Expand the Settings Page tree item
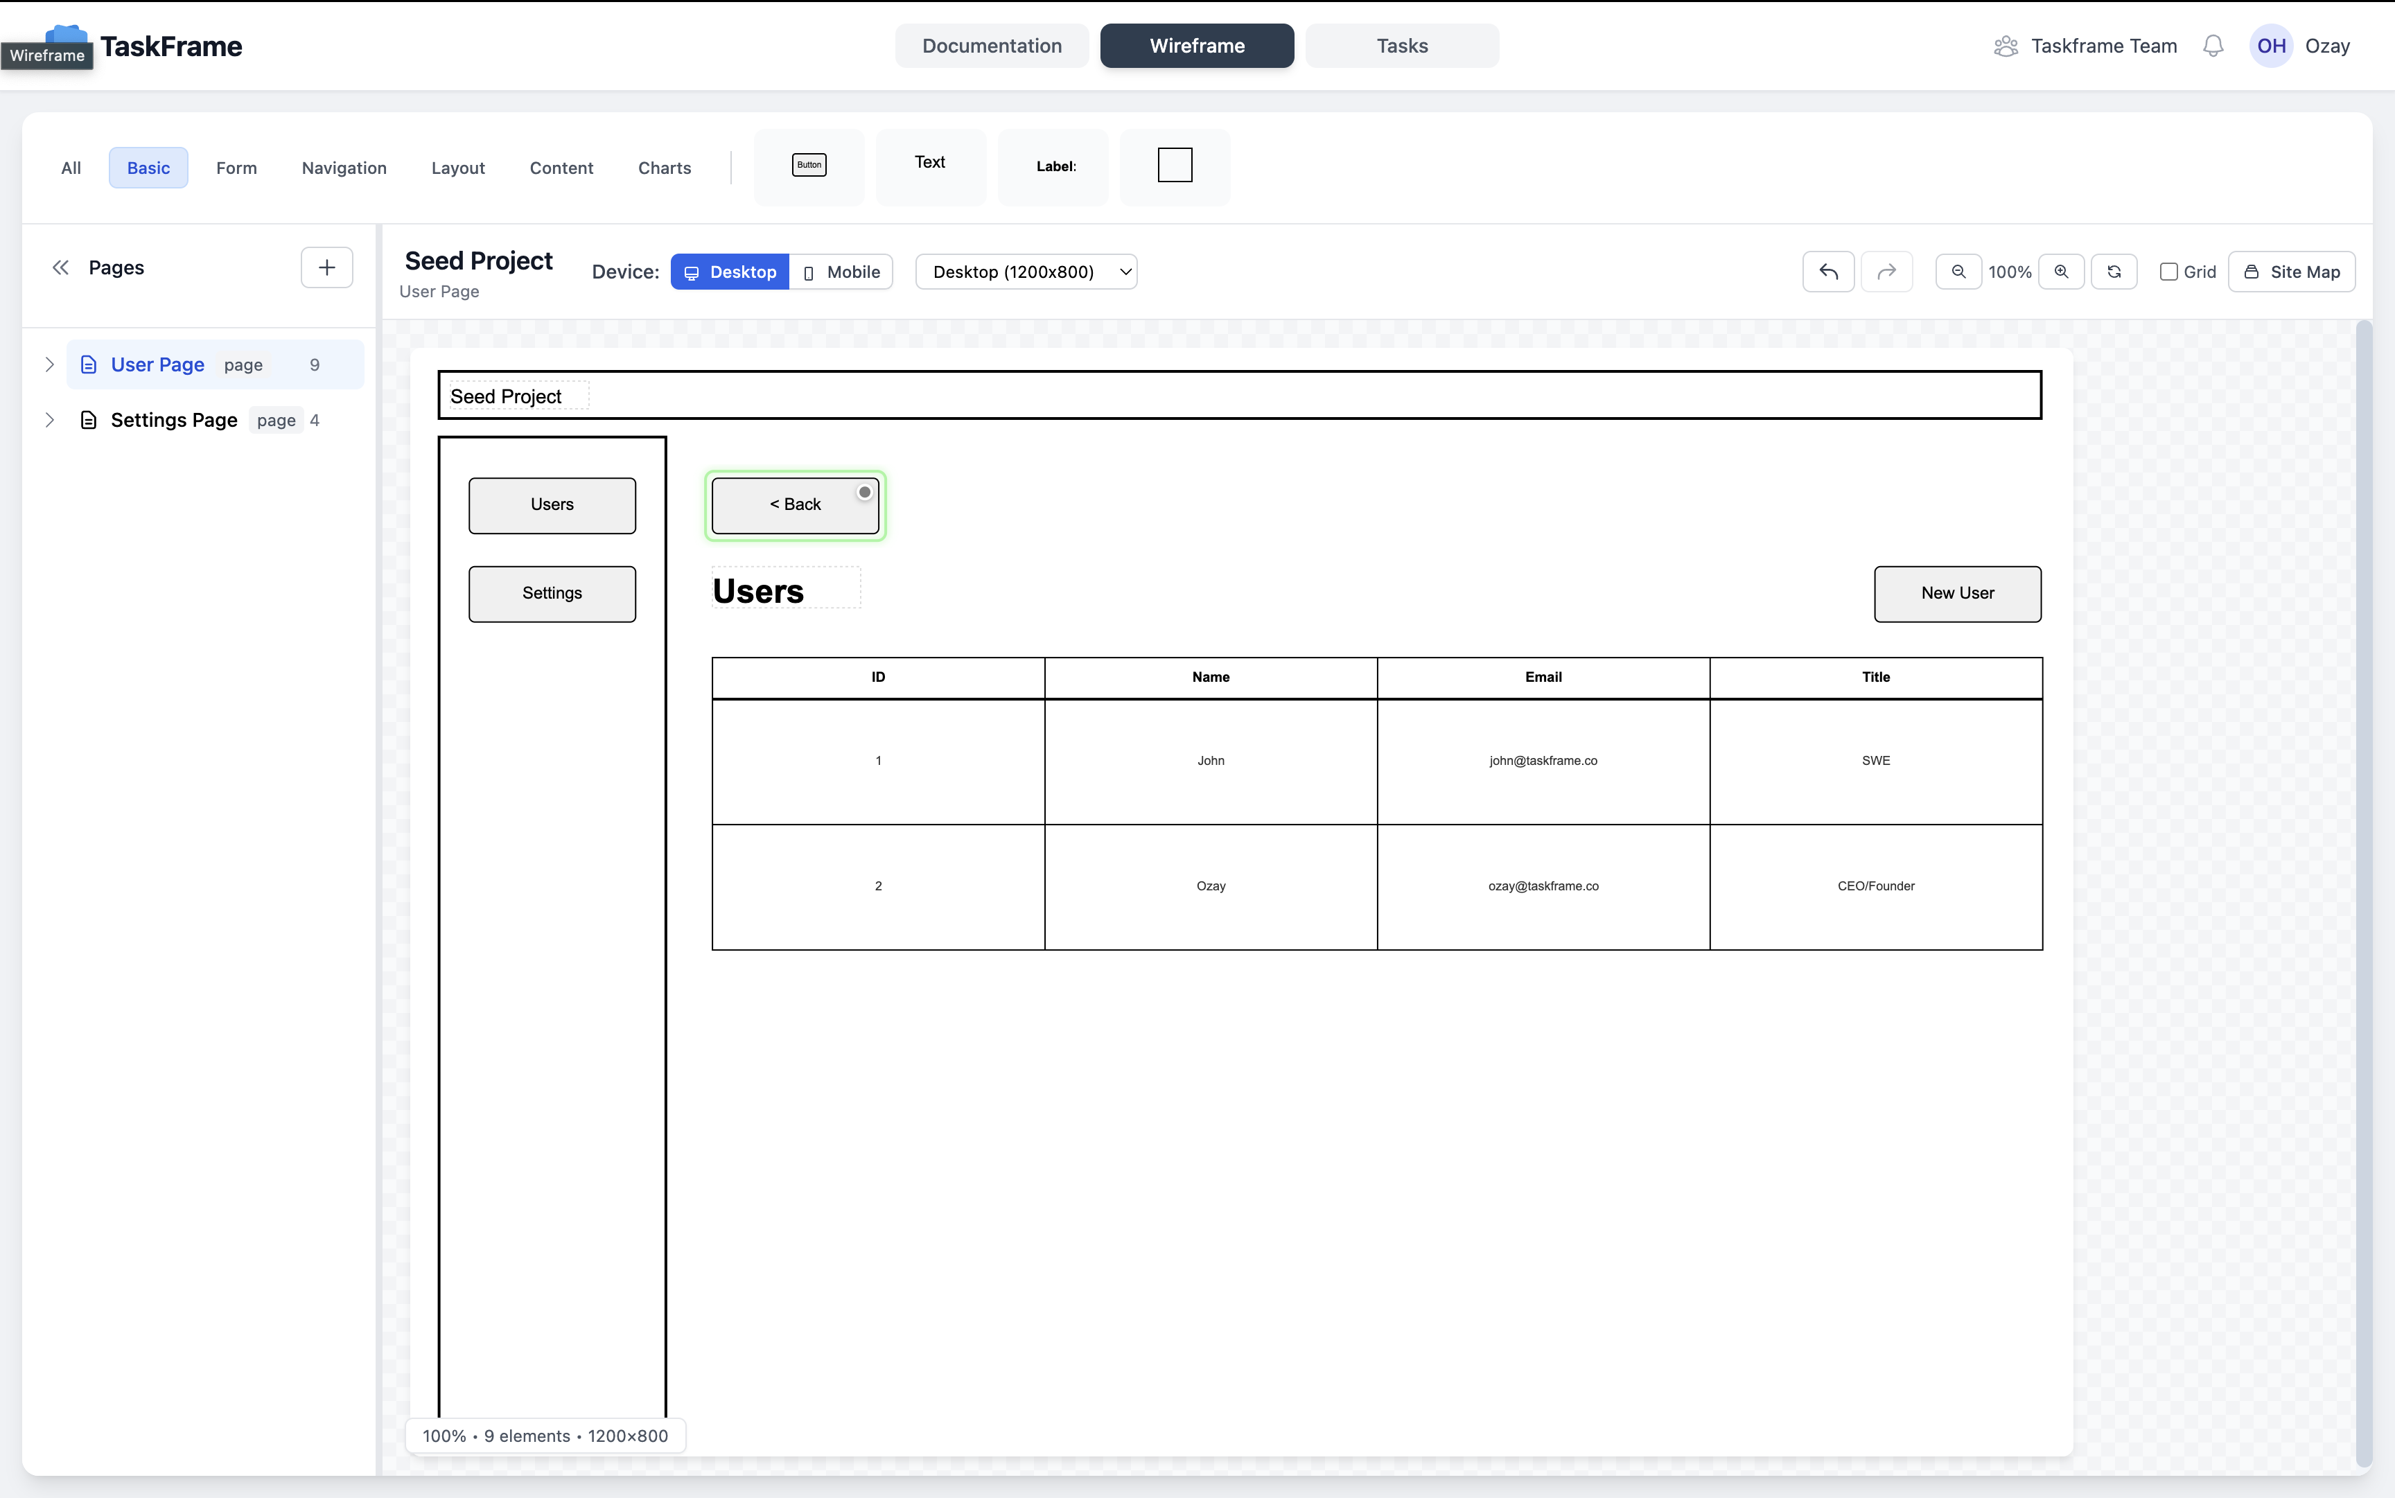 coord(49,420)
